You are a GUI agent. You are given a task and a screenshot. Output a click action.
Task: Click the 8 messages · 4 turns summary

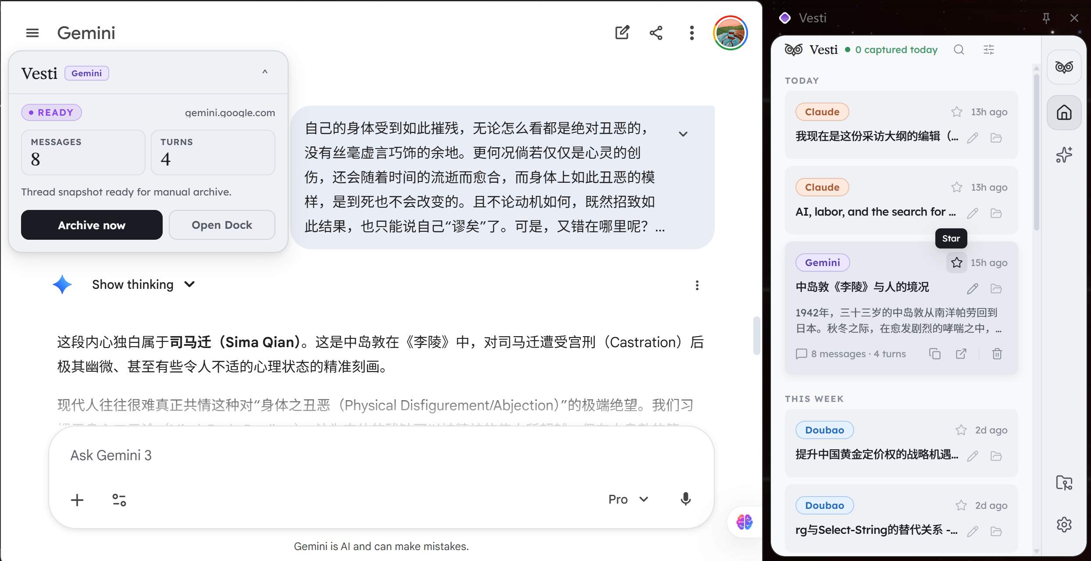click(851, 354)
